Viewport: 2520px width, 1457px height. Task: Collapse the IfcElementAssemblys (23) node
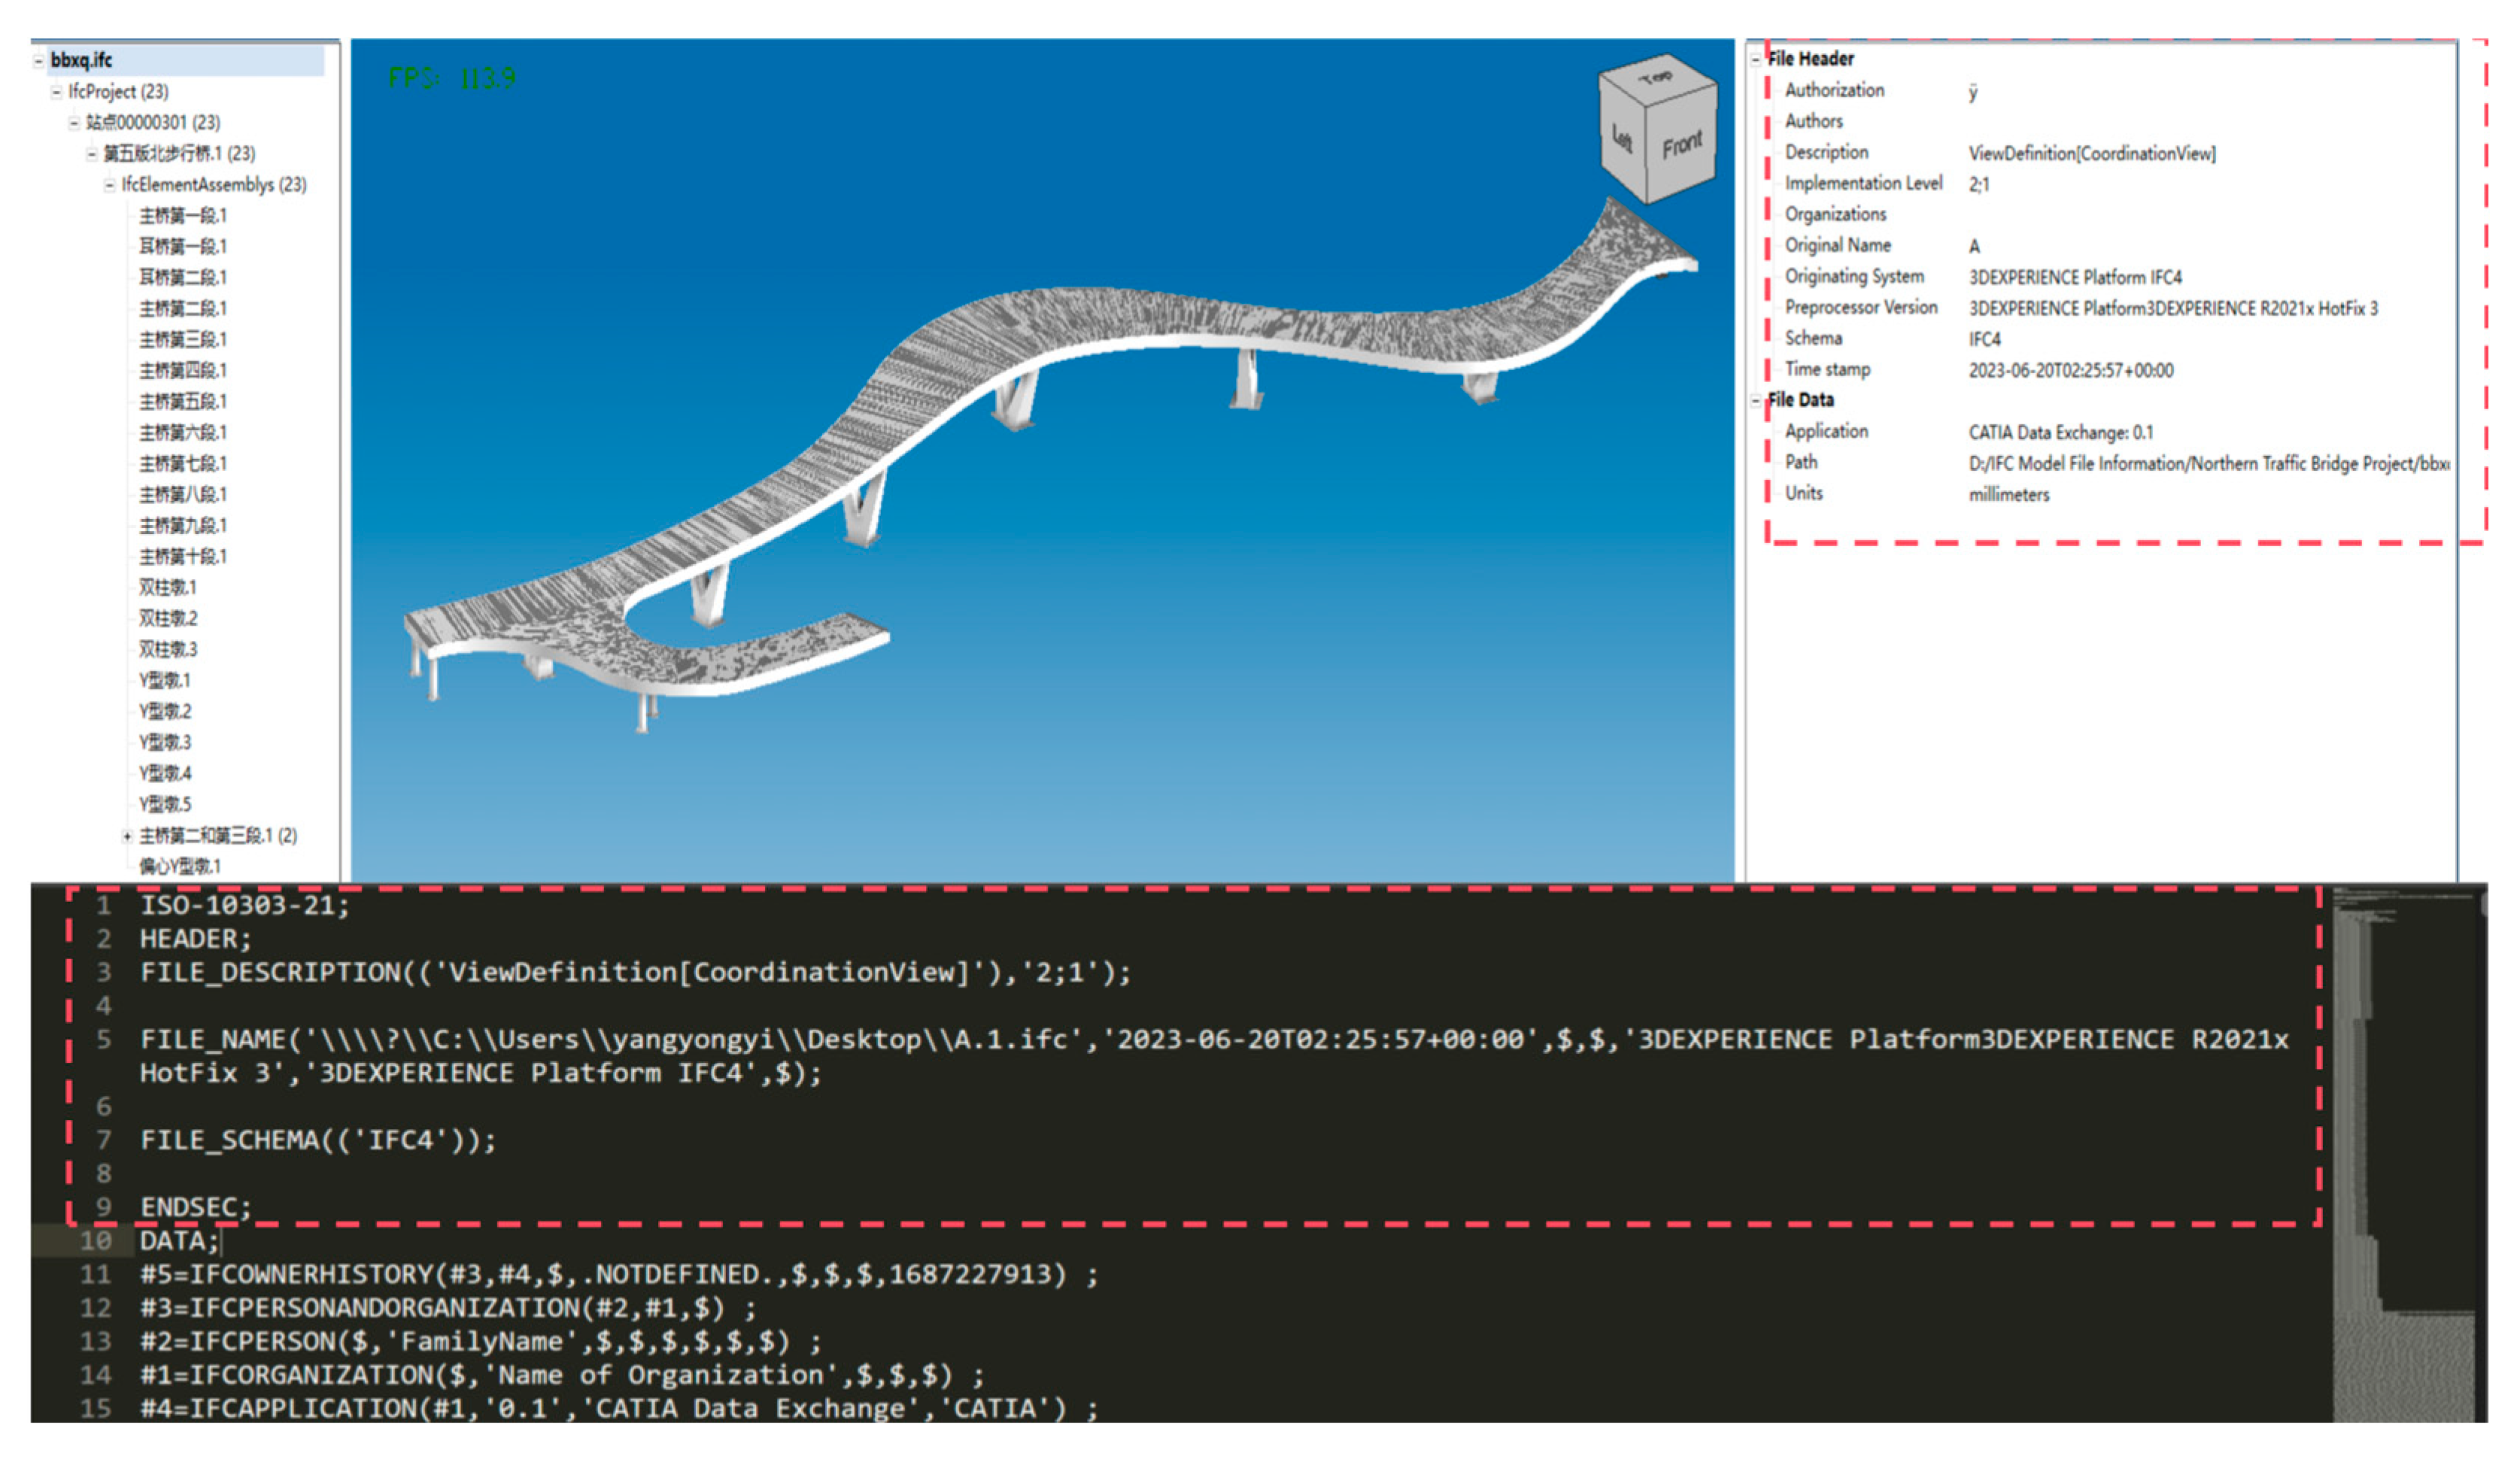109,185
